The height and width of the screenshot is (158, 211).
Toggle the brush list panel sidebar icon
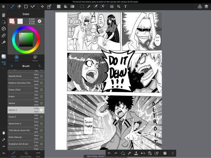[4, 63]
